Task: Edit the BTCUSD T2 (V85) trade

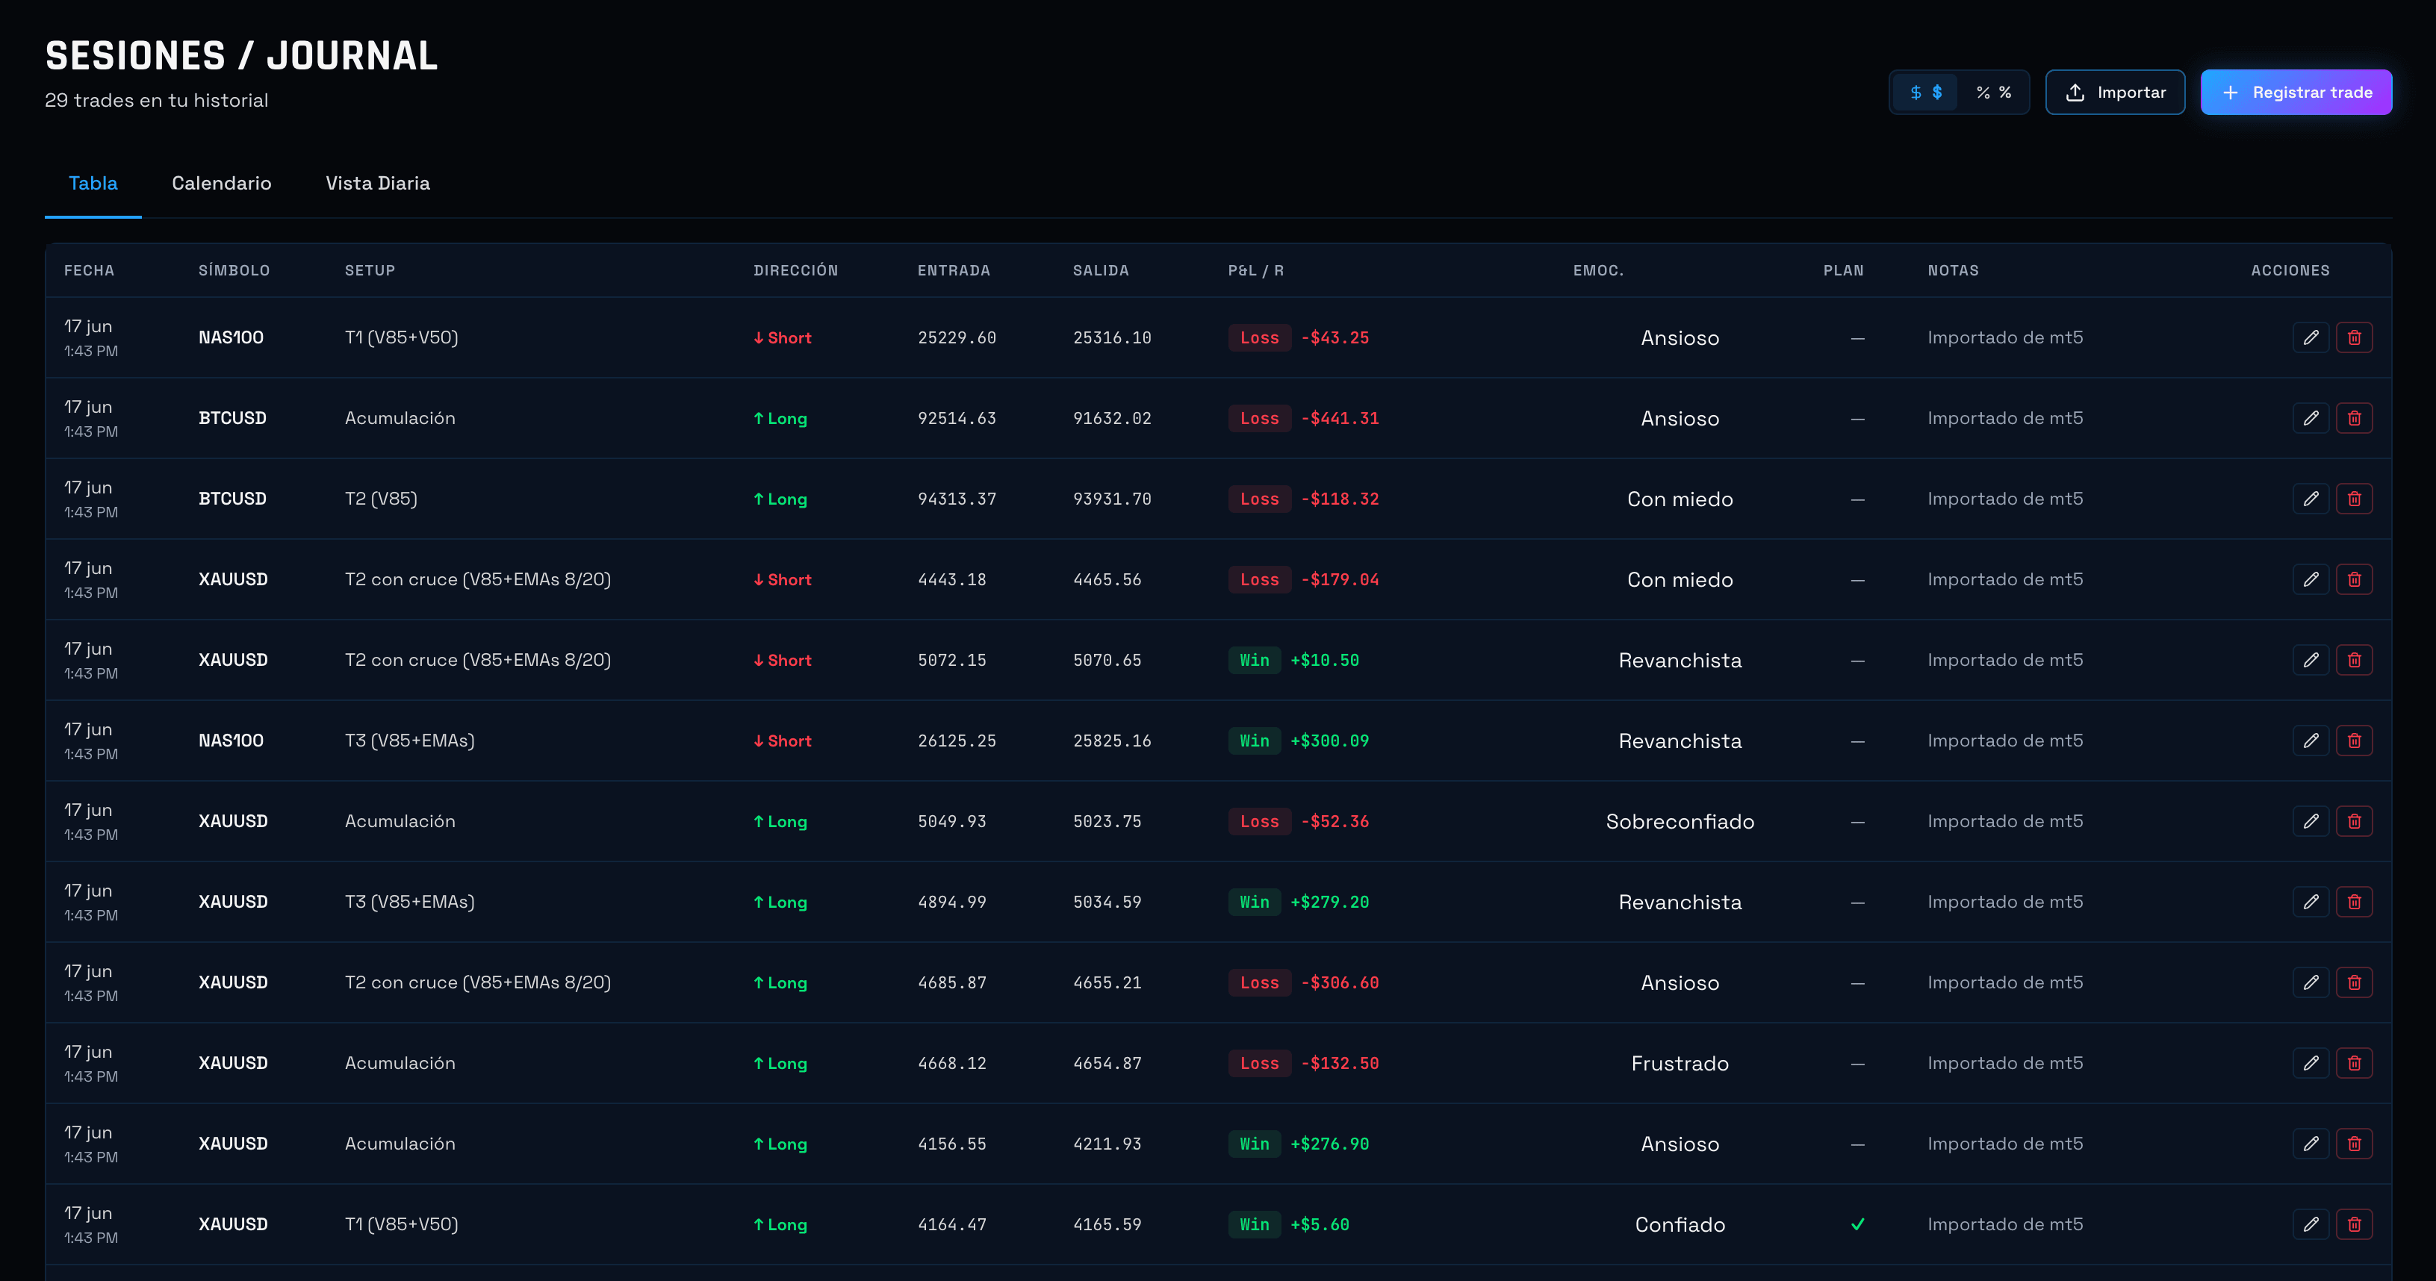Action: 2311,498
